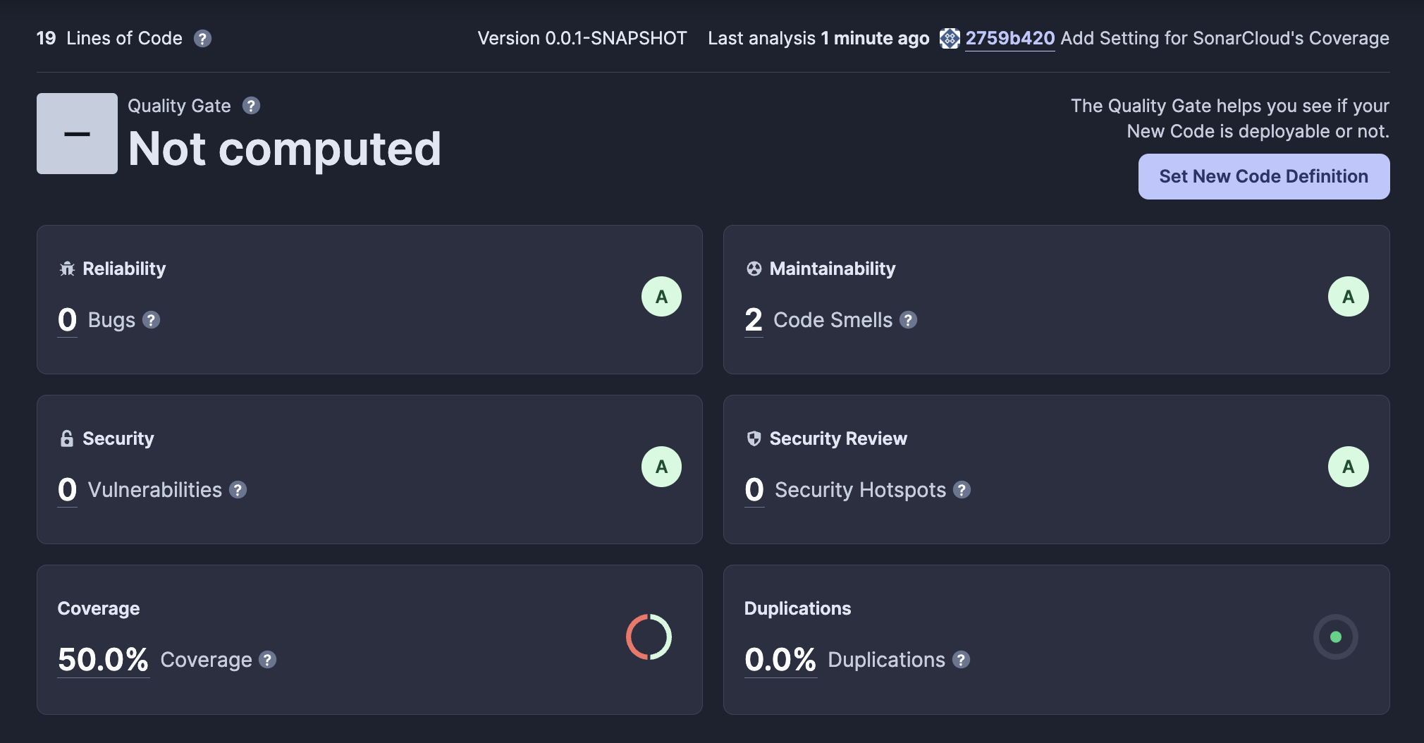
Task: Click the help icon next to Lines of Code
Action: tap(202, 39)
